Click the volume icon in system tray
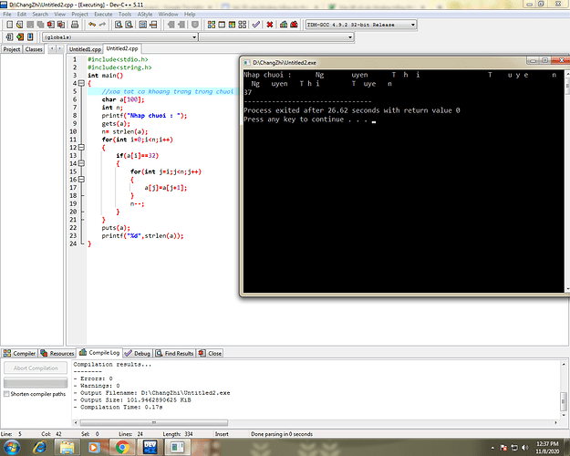The width and height of the screenshot is (570, 456). 525,447
